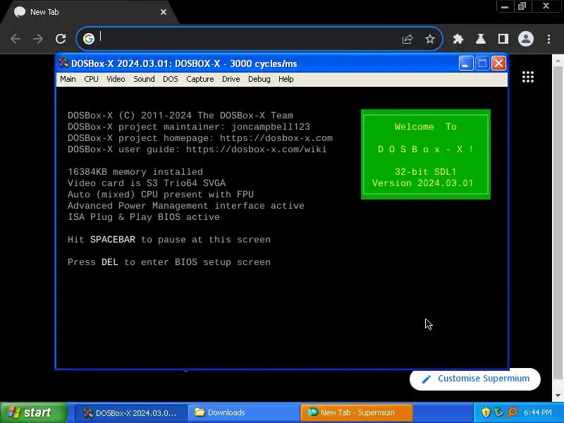The image size is (564, 423).
Task: Switch to DOSBox-X taskbar button
Action: [130, 412]
